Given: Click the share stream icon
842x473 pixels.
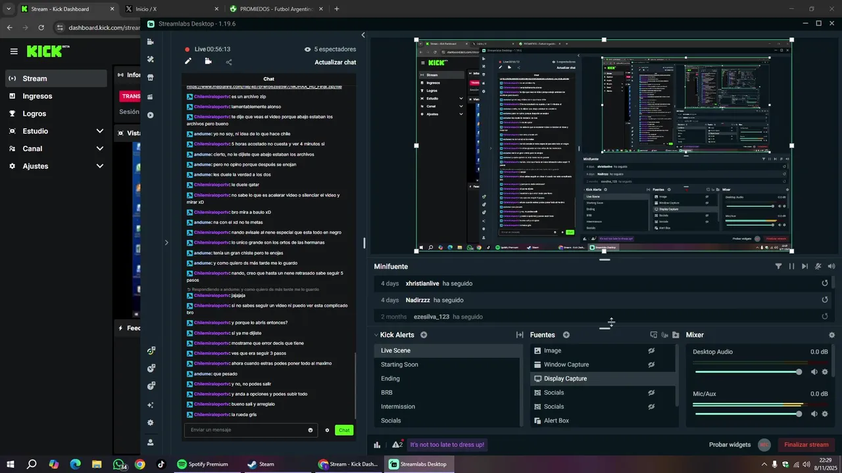Looking at the screenshot, I should click(x=229, y=62).
